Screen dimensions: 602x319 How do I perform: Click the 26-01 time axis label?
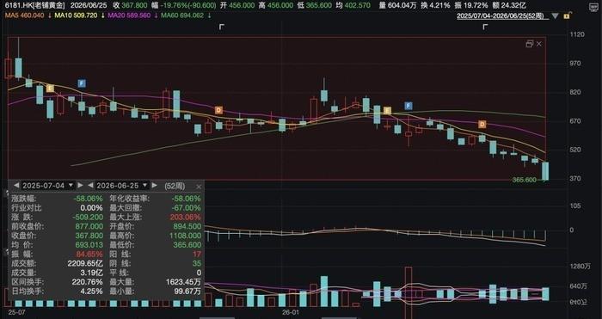(x=290, y=312)
